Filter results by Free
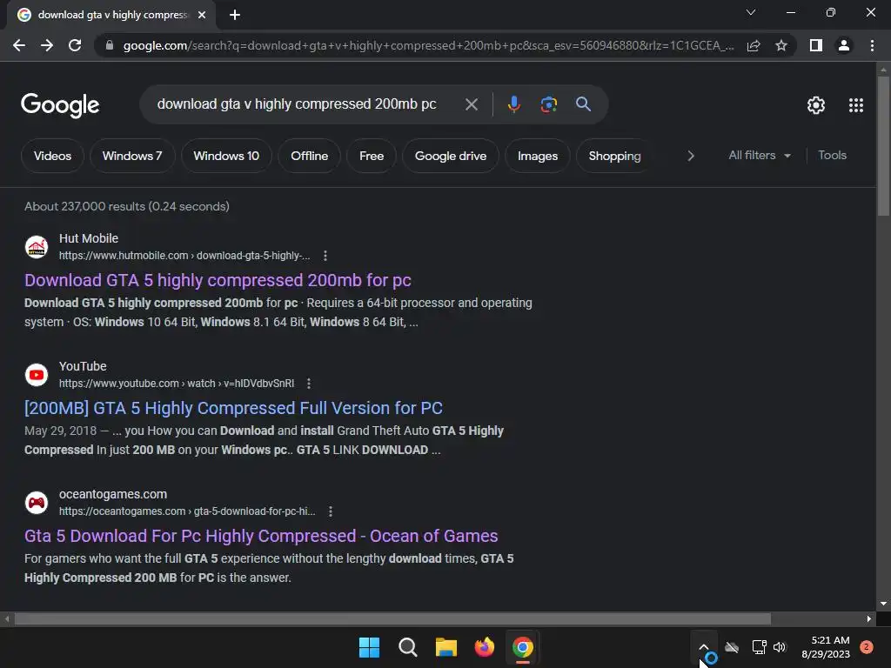 click(x=372, y=156)
